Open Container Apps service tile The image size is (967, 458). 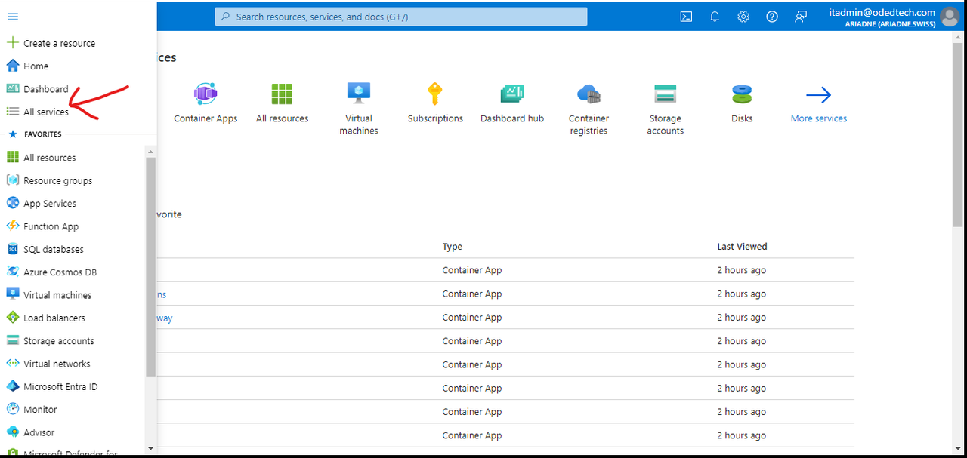coord(205,103)
